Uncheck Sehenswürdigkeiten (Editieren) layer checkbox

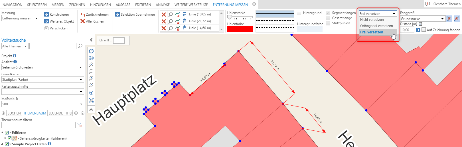(x=9, y=138)
